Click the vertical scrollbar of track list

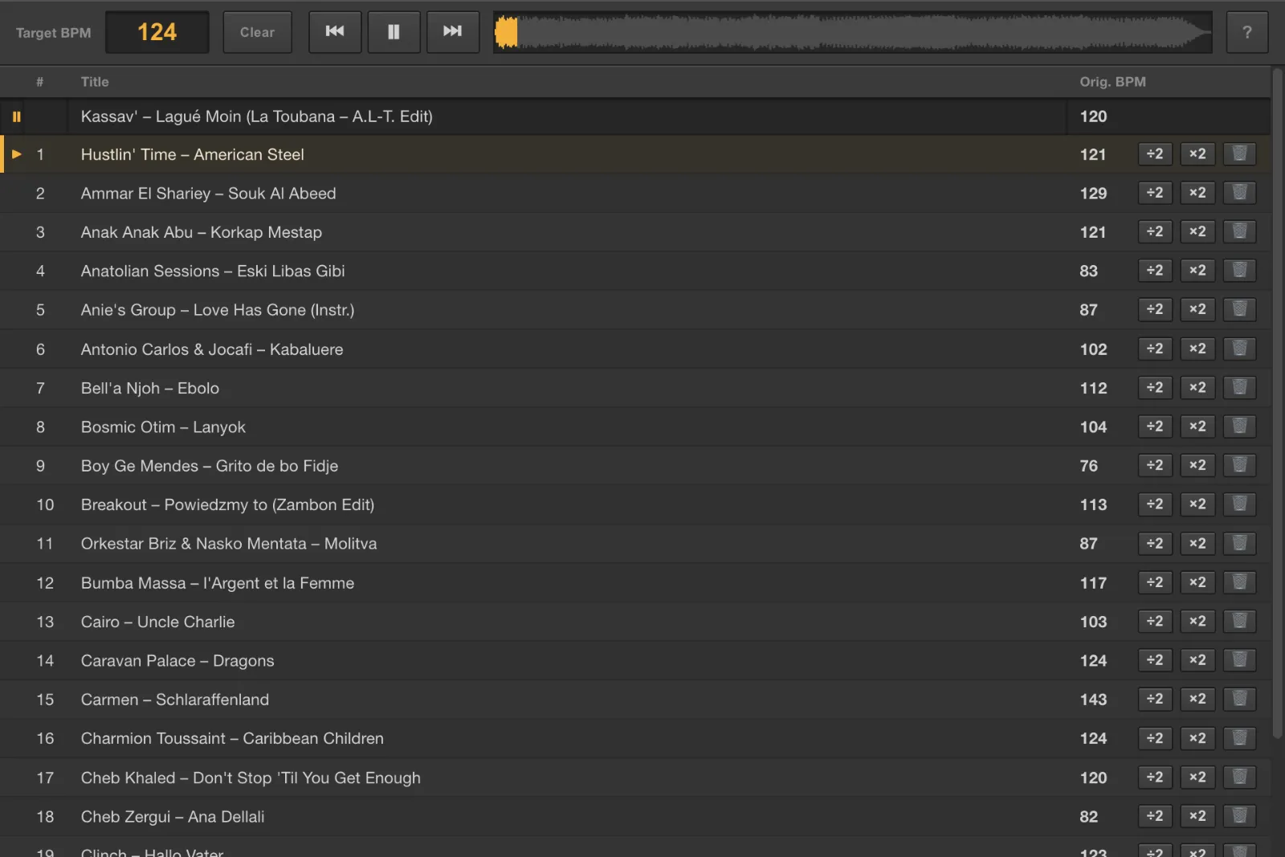1278,402
